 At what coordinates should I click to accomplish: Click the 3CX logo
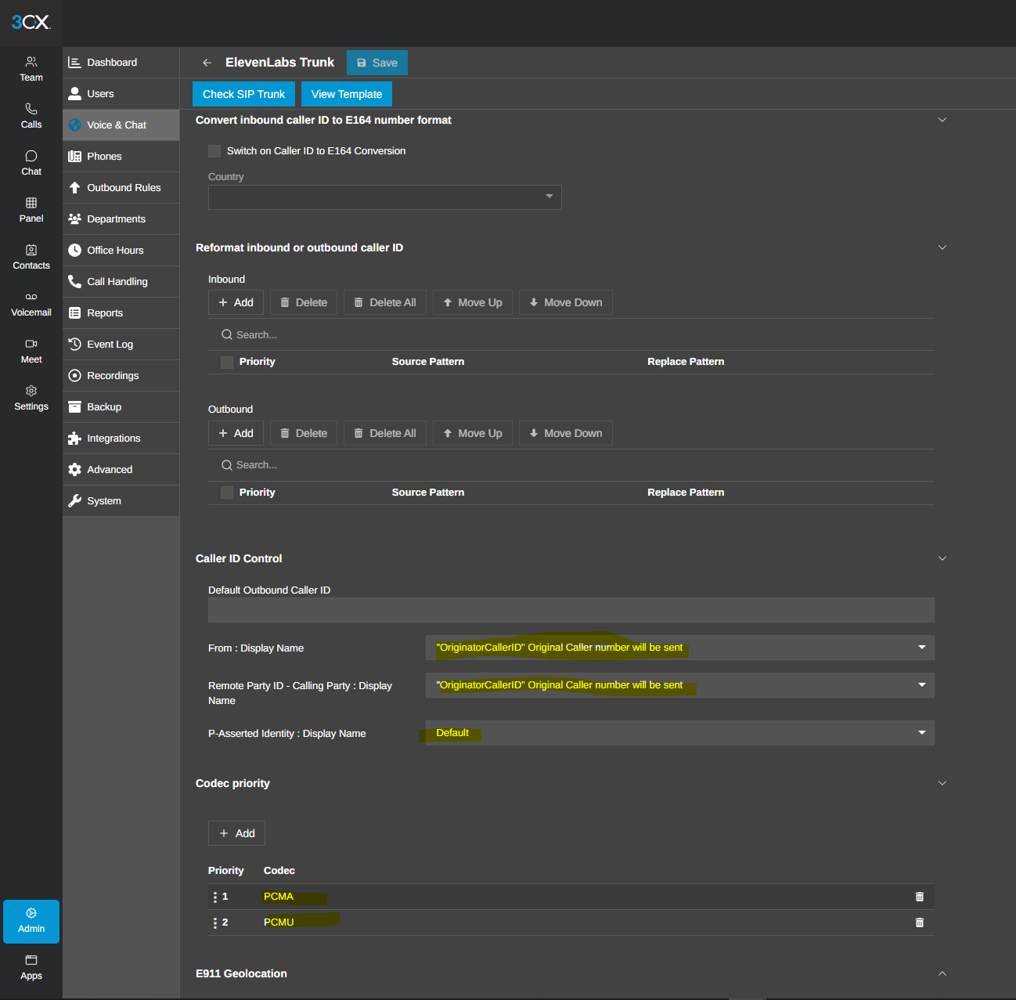click(31, 22)
